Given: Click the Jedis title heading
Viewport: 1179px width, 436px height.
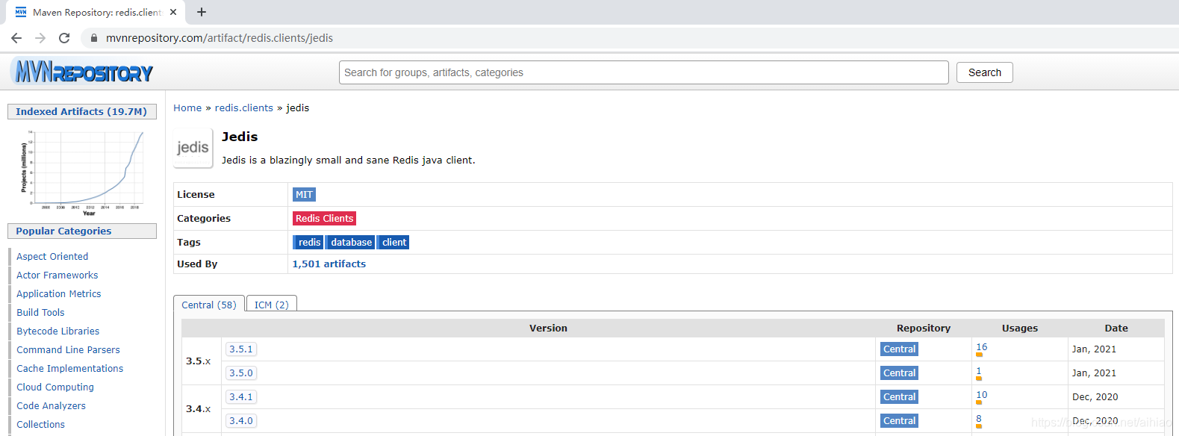Looking at the screenshot, I should point(240,137).
